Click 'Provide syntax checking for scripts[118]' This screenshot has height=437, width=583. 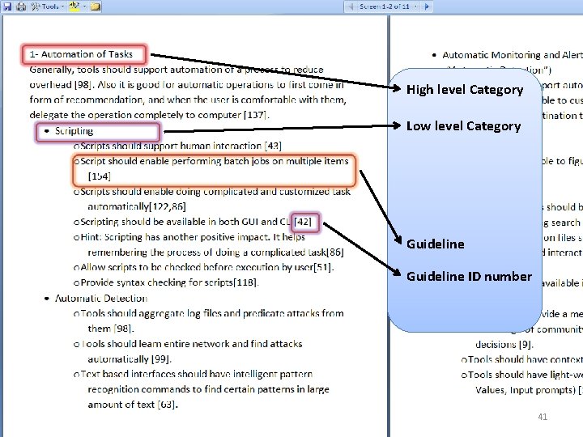(169, 282)
